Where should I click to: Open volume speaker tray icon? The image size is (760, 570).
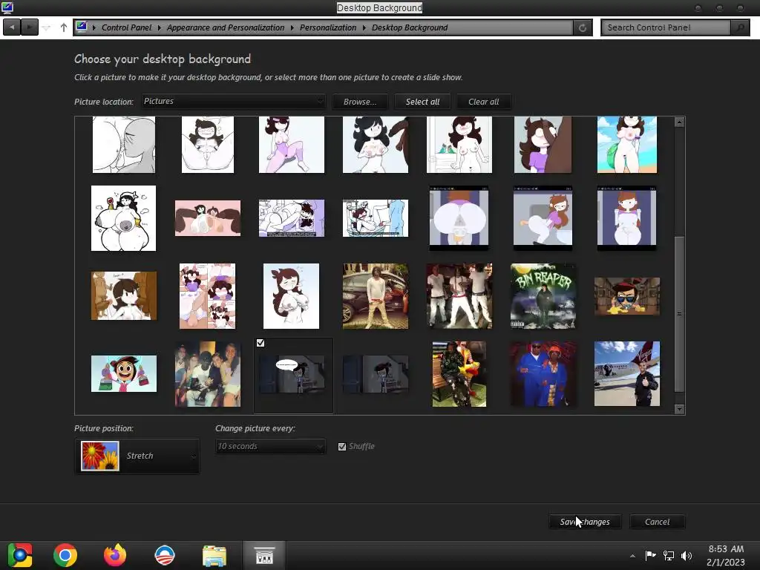pos(687,555)
